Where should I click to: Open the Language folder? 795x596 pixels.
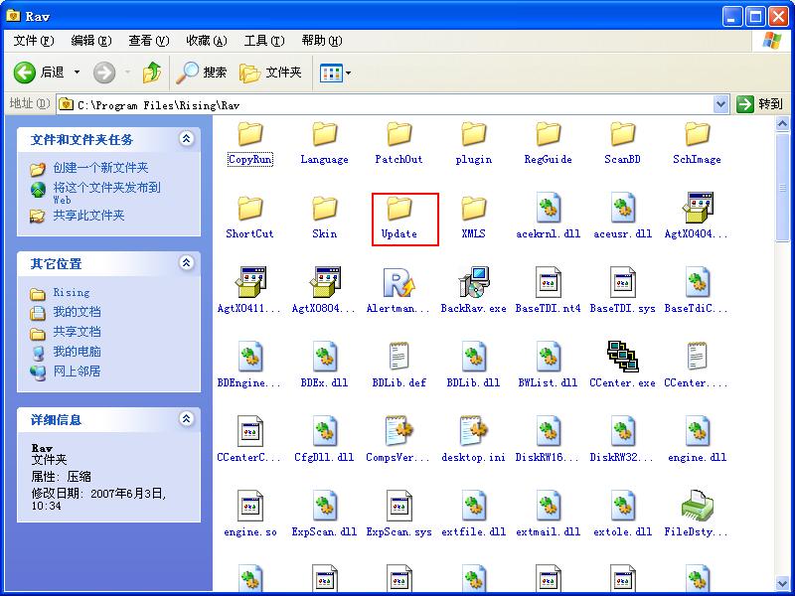tap(325, 144)
